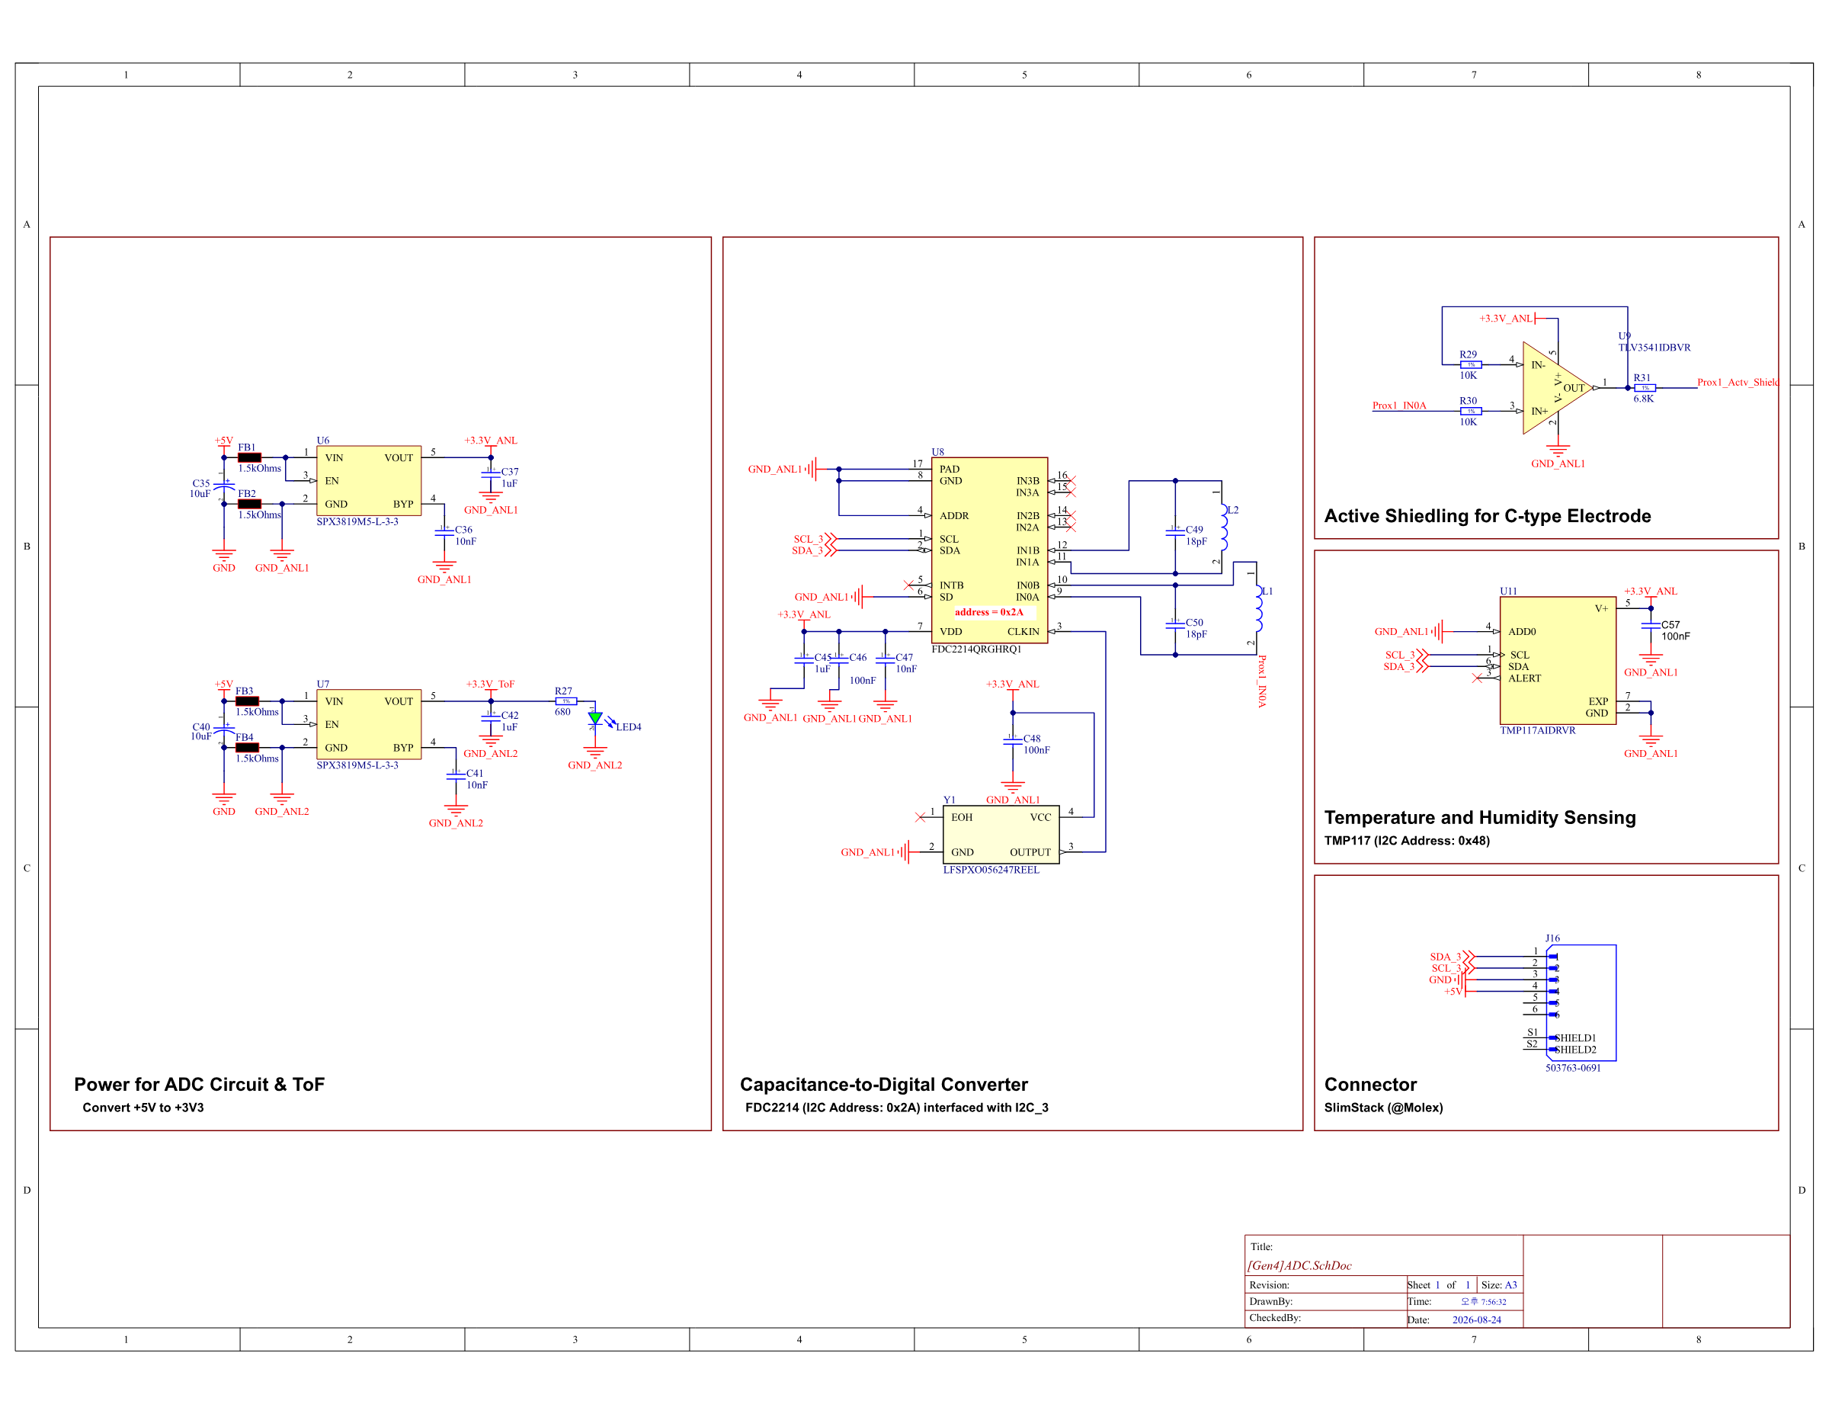This screenshot has height=1414, width=1829.
Task: Click the J16 Molex connector symbol
Action: coord(1581,1002)
